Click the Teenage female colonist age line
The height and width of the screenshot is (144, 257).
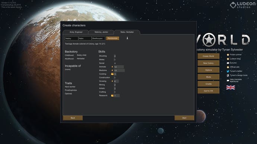click(x=85, y=44)
